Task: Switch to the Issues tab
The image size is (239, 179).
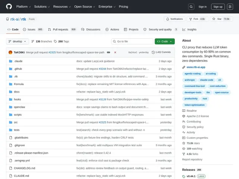Action: [x=33, y=29]
